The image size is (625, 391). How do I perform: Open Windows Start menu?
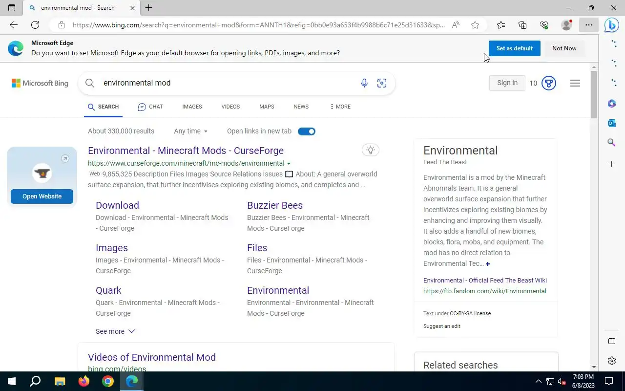point(12,381)
